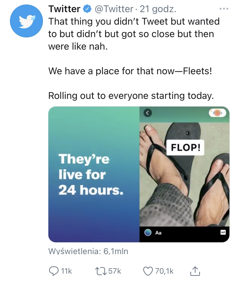Viewport: 240px width, 281px height.
Task: Tap the Aa text style button
Action: [x=158, y=233]
